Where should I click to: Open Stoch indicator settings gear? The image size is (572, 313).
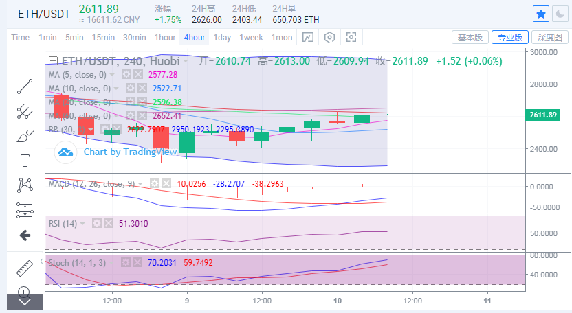(x=126, y=262)
